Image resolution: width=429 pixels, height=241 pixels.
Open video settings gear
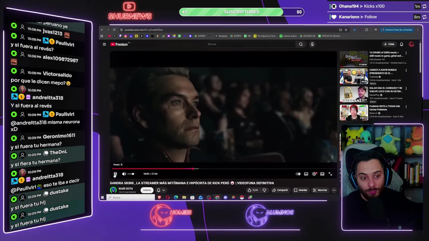(314, 174)
